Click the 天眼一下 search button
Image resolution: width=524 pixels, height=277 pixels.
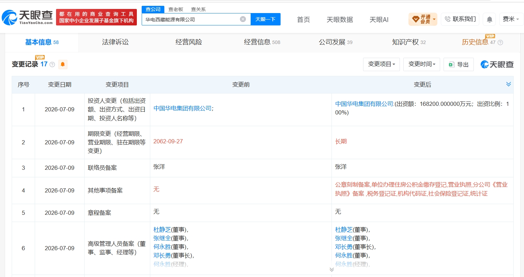[265, 19]
